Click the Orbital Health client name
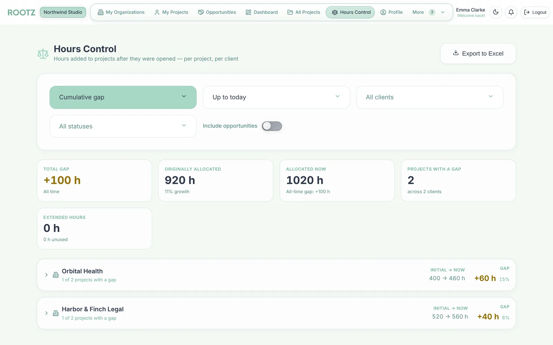This screenshot has height=345, width=553. point(82,271)
